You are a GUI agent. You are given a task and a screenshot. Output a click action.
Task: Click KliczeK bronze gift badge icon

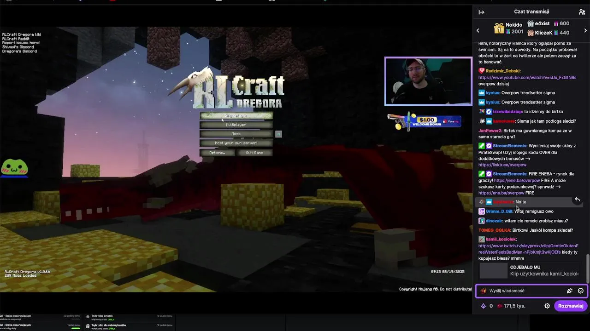(x=531, y=33)
